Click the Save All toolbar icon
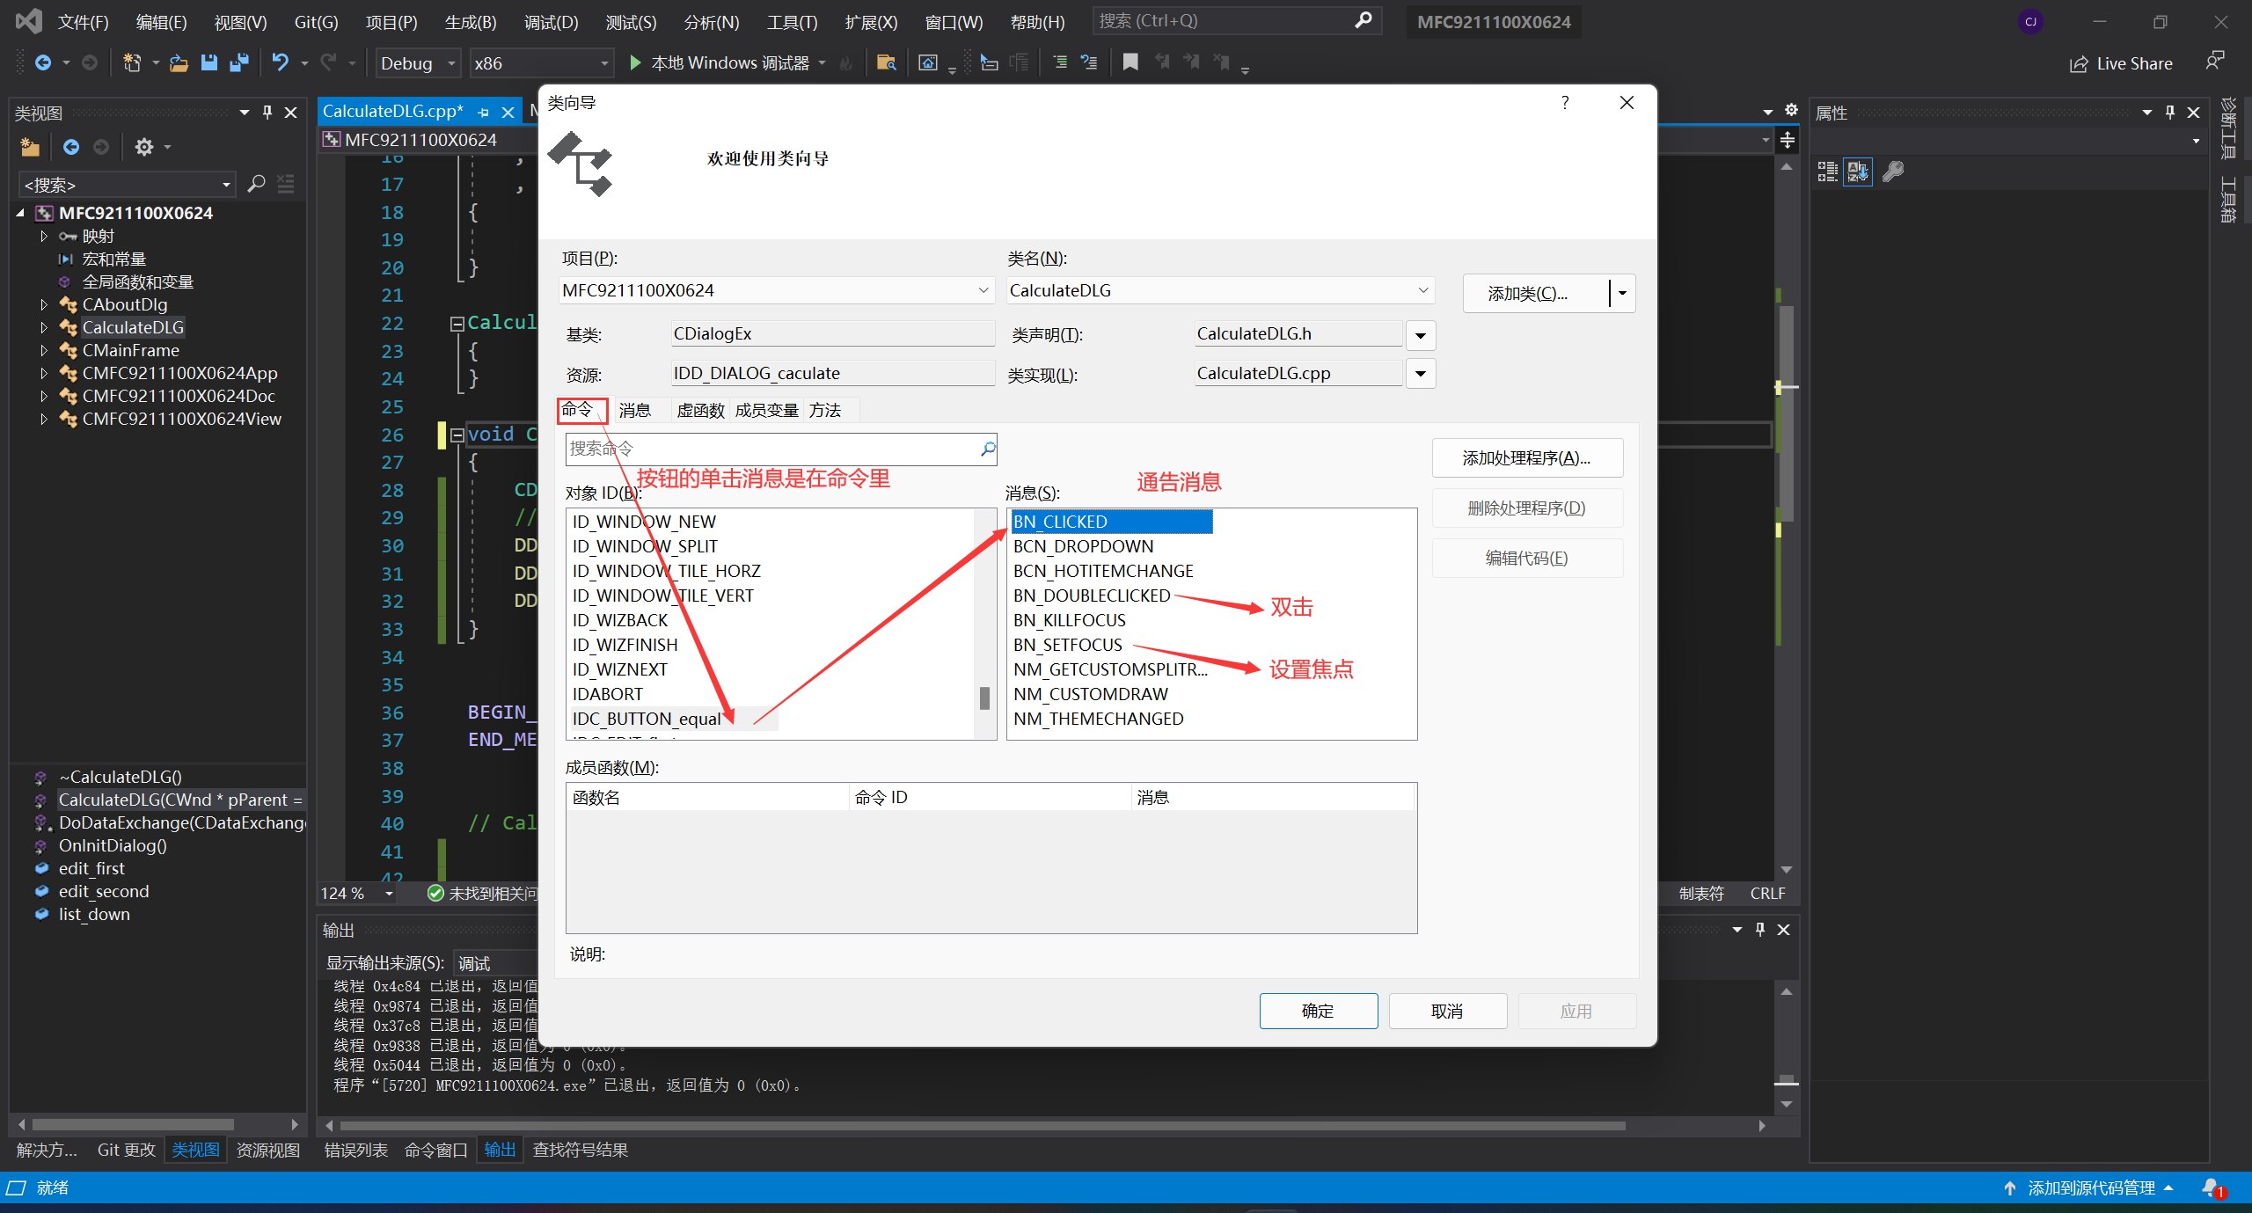Viewport: 2252px width, 1213px height. coord(238,62)
